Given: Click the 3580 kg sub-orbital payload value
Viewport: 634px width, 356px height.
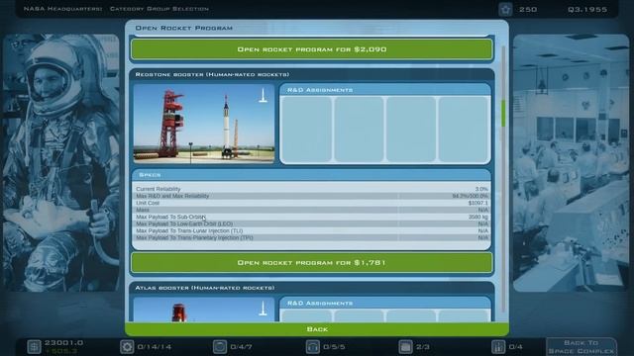Looking at the screenshot, I should click(477, 217).
